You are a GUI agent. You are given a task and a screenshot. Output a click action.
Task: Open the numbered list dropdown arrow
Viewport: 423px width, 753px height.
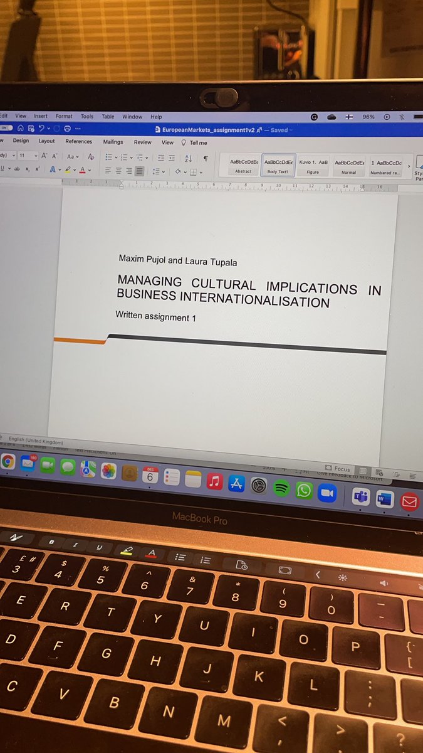pos(131,158)
